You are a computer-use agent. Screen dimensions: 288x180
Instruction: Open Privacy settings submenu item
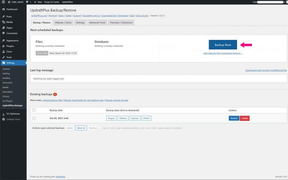(x=6, y=96)
